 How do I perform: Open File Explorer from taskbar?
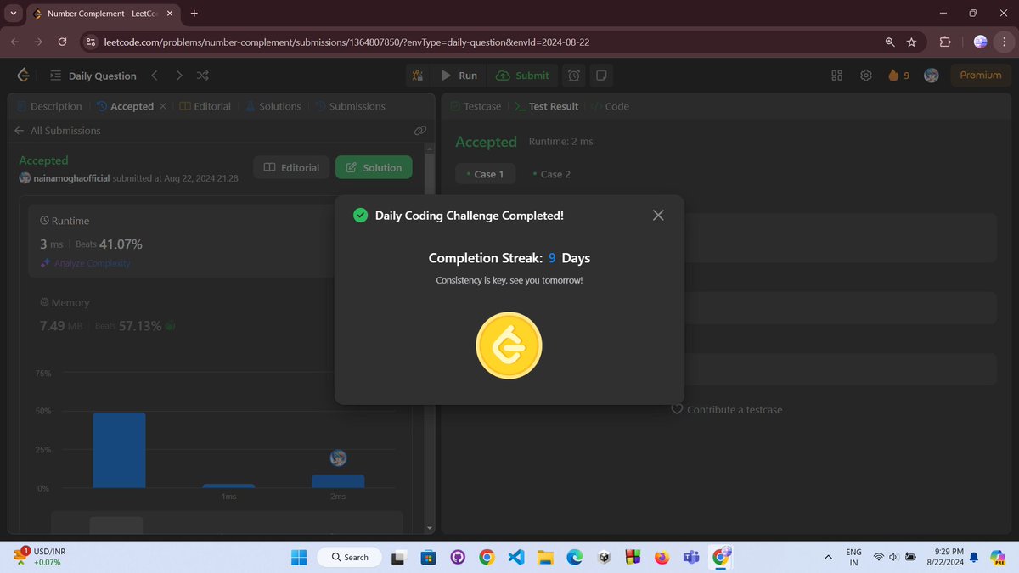[x=545, y=557]
